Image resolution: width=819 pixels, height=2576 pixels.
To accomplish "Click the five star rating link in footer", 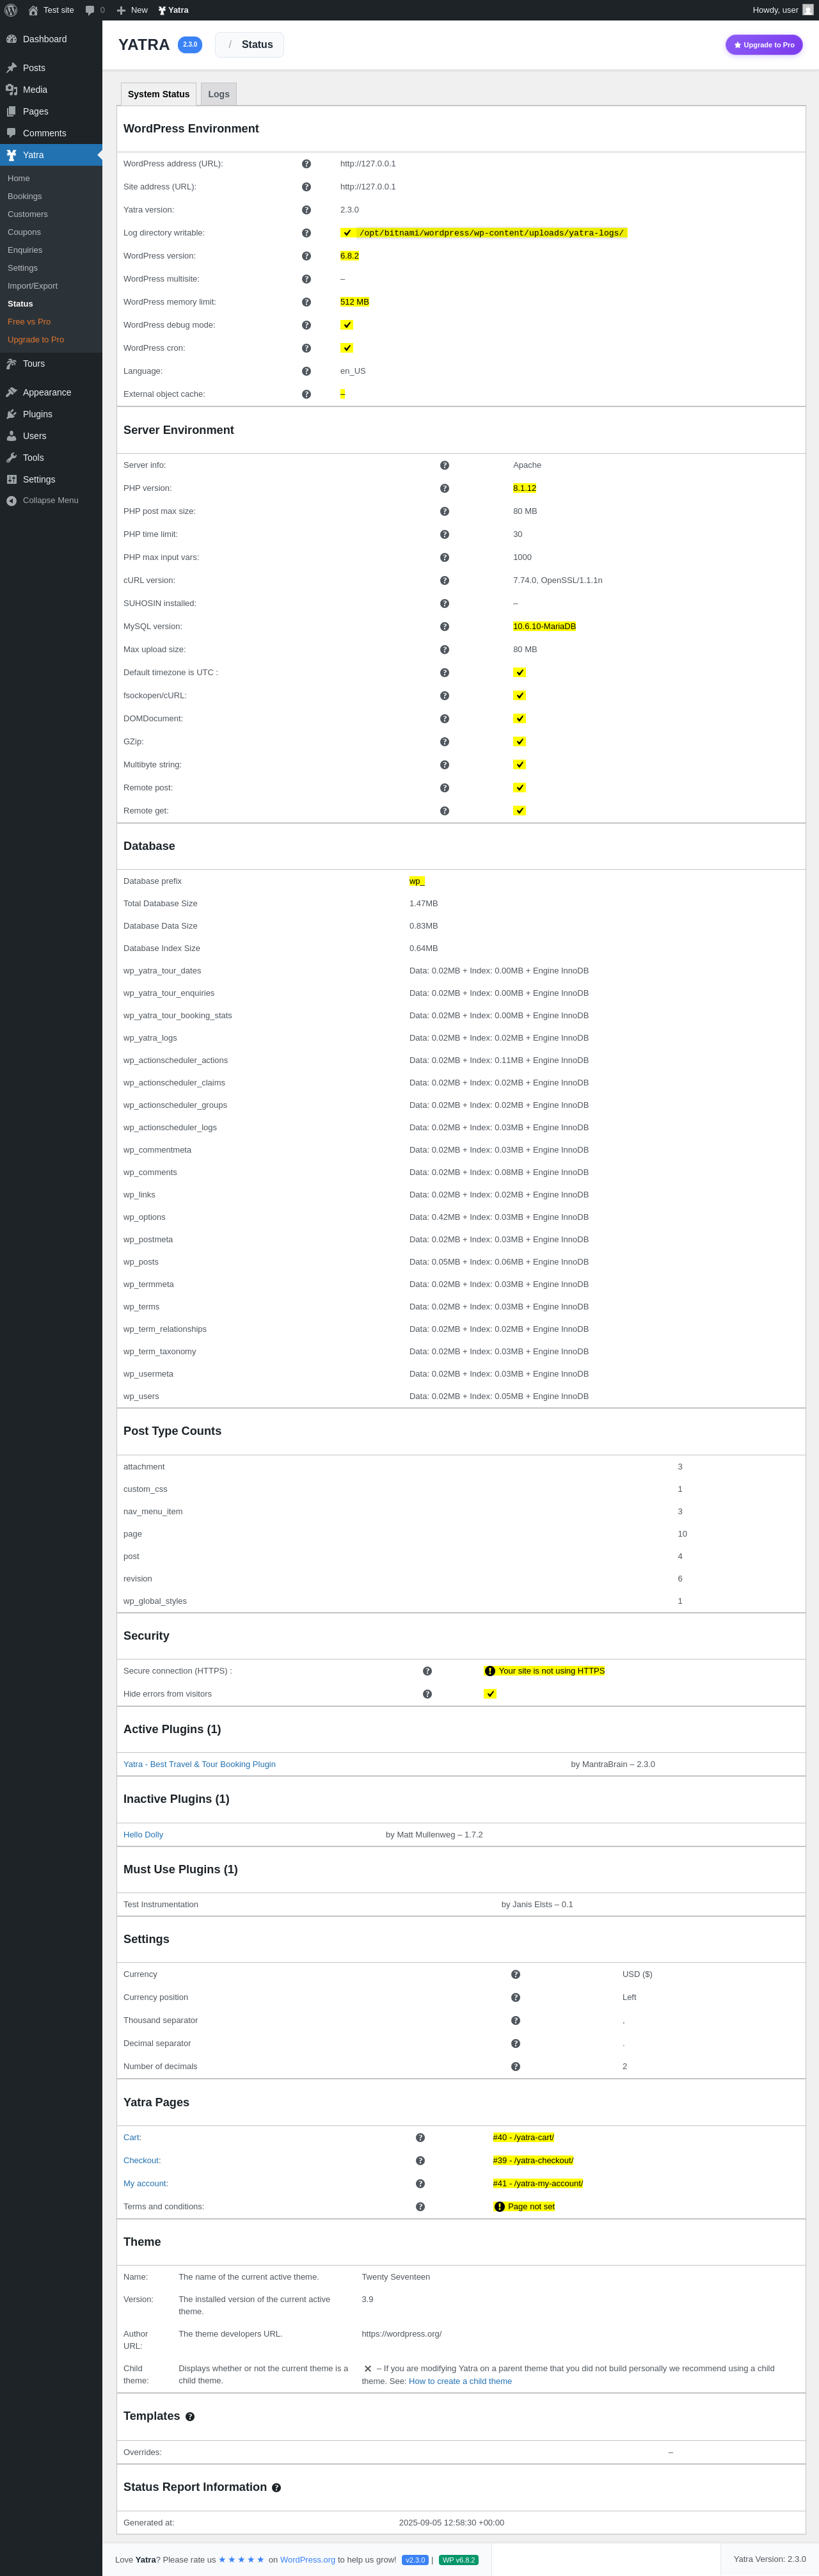I will (241, 2560).
